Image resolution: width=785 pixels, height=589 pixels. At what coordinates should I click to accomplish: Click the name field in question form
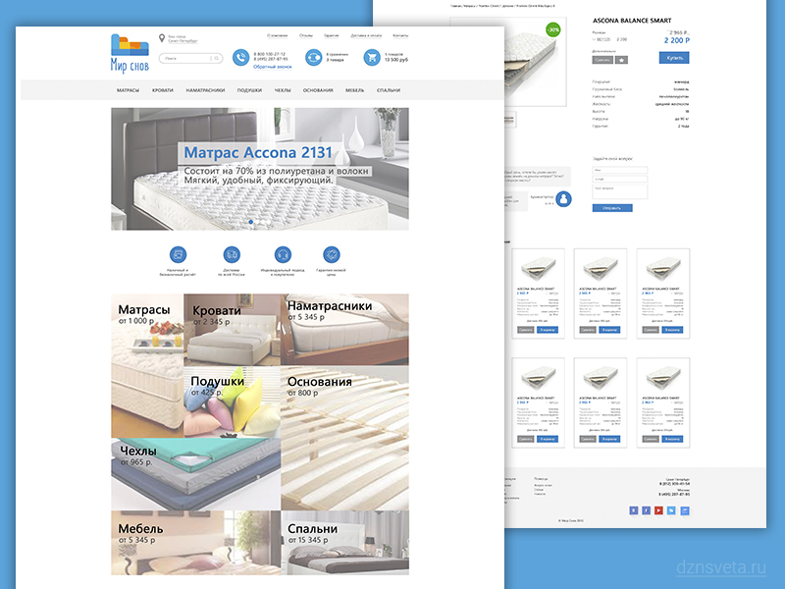[620, 170]
